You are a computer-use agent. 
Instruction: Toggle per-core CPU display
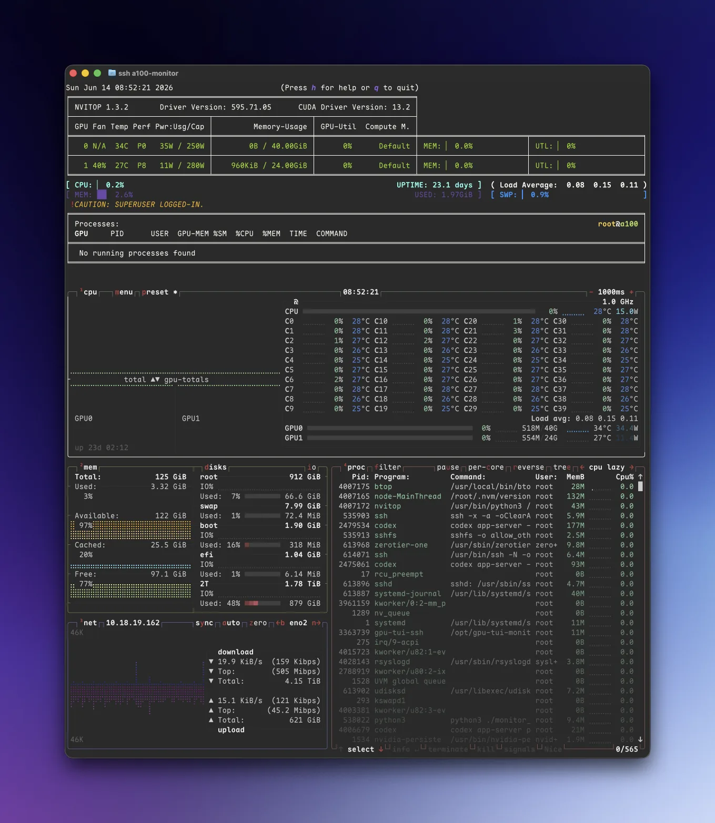486,467
